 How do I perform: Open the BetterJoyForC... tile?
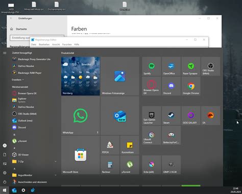(x=171, y=135)
